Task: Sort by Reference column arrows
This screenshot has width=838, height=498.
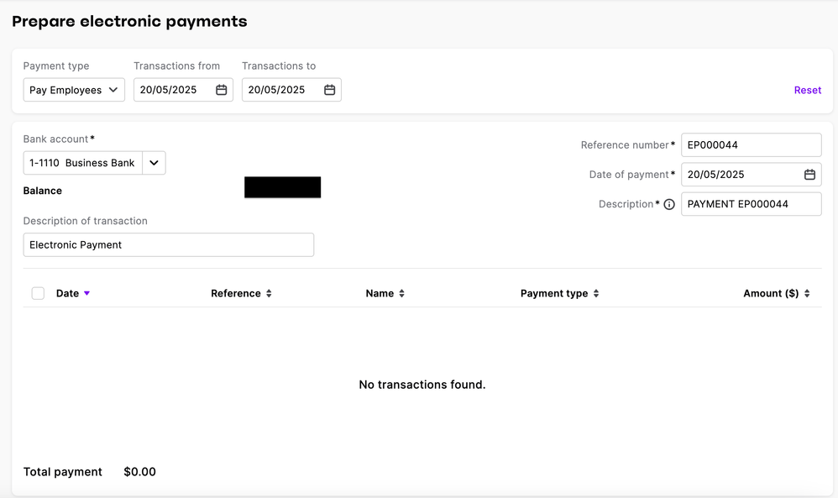Action: [x=269, y=294]
